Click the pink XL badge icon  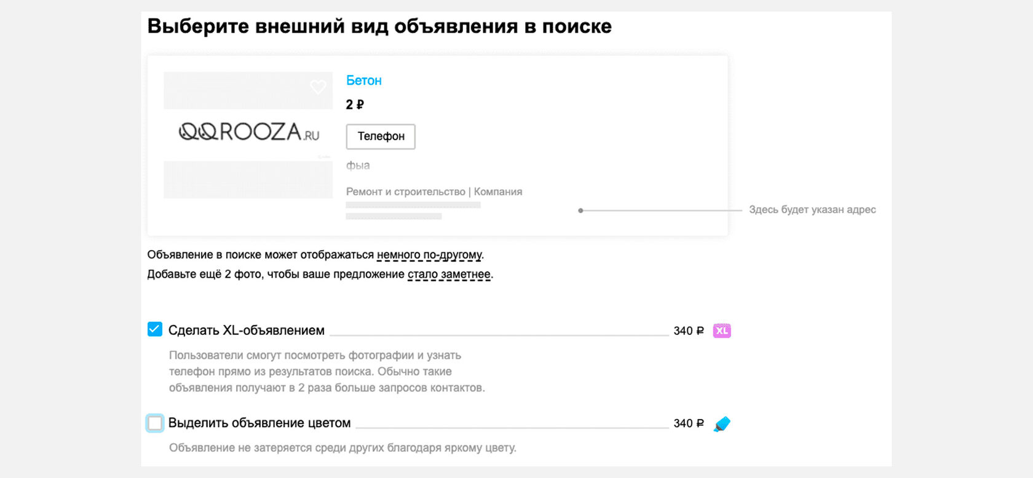(721, 331)
